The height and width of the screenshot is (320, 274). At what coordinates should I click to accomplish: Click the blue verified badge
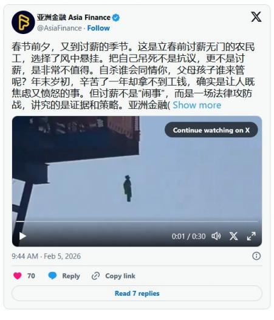116,18
